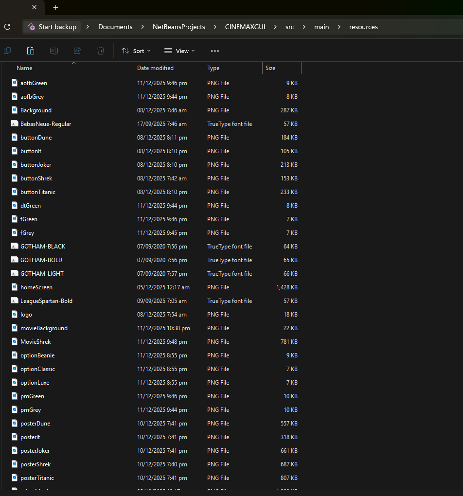The width and height of the screenshot is (463, 496).
Task: Click the Paste icon in toolbar
Action: [31, 51]
